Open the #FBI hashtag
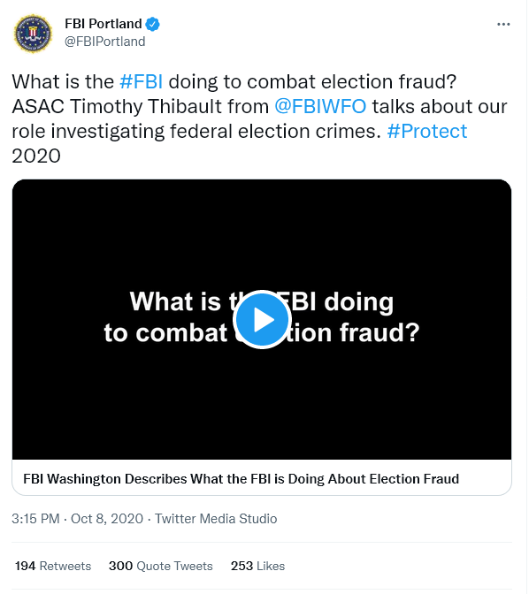Viewport: 529px width, 594px height. [141, 82]
